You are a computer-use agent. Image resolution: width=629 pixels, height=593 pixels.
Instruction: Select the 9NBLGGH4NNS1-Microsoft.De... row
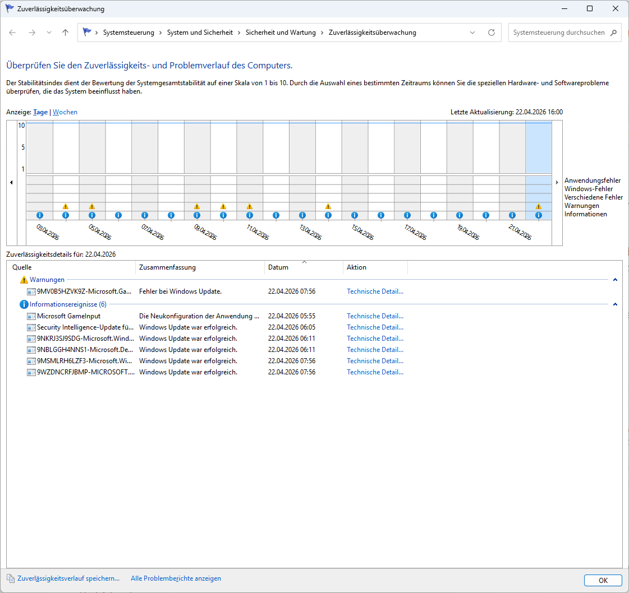click(217, 350)
